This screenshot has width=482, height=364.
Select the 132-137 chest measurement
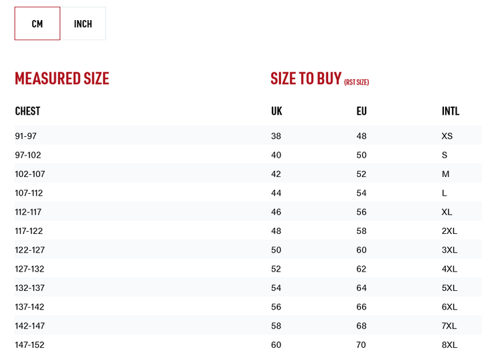(x=29, y=288)
